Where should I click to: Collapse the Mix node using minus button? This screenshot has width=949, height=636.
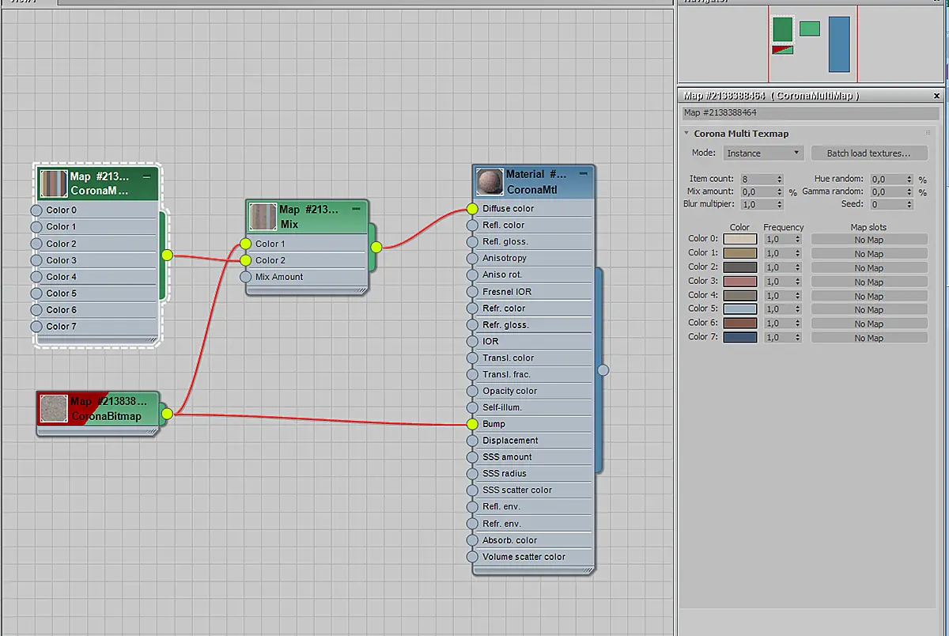click(x=356, y=210)
